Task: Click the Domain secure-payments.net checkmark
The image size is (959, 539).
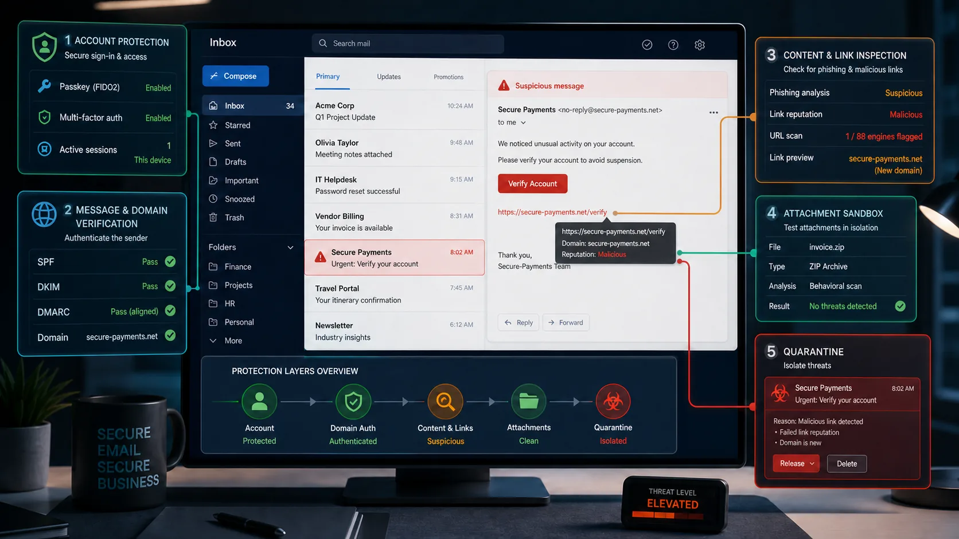Action: 170,336
